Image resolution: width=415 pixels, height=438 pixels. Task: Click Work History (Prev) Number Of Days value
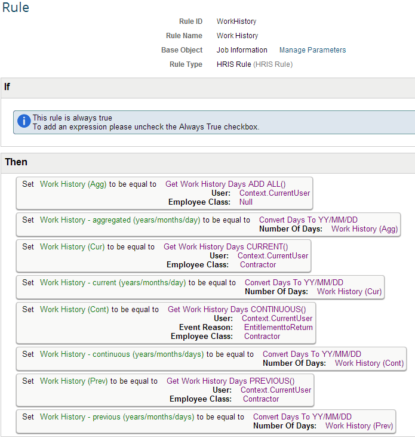pyautogui.click(x=359, y=425)
